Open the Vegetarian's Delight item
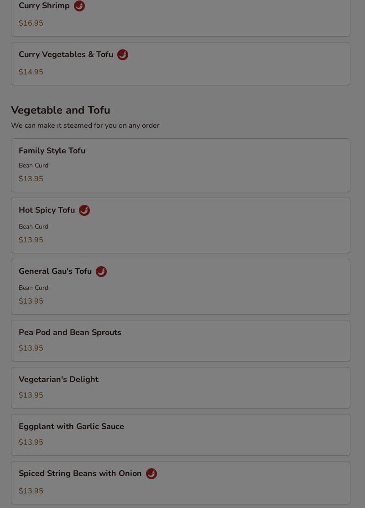 58,379
